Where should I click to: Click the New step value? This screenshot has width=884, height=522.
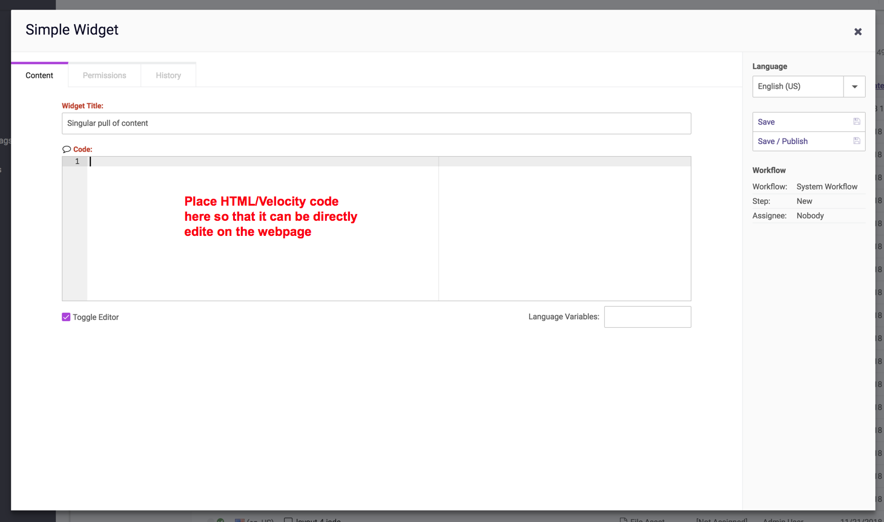[804, 201]
